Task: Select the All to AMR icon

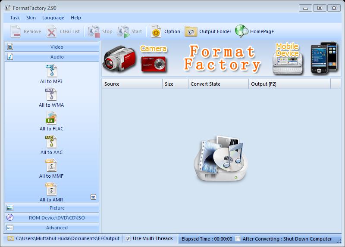Action: pos(51,189)
